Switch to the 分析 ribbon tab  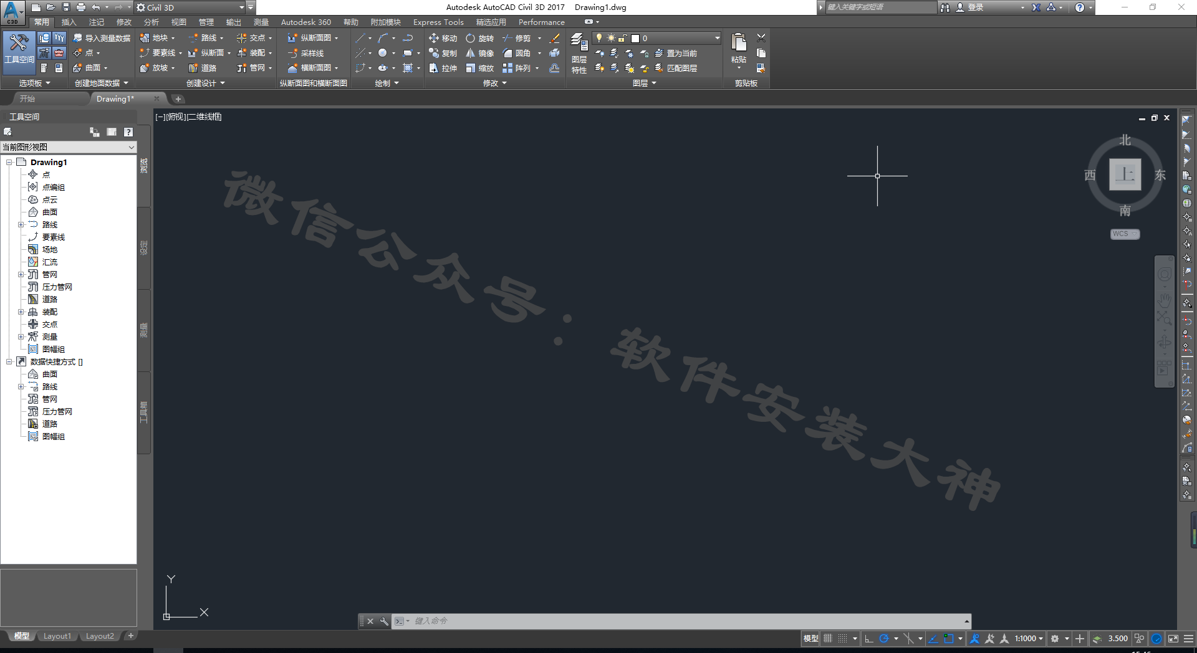[151, 22]
